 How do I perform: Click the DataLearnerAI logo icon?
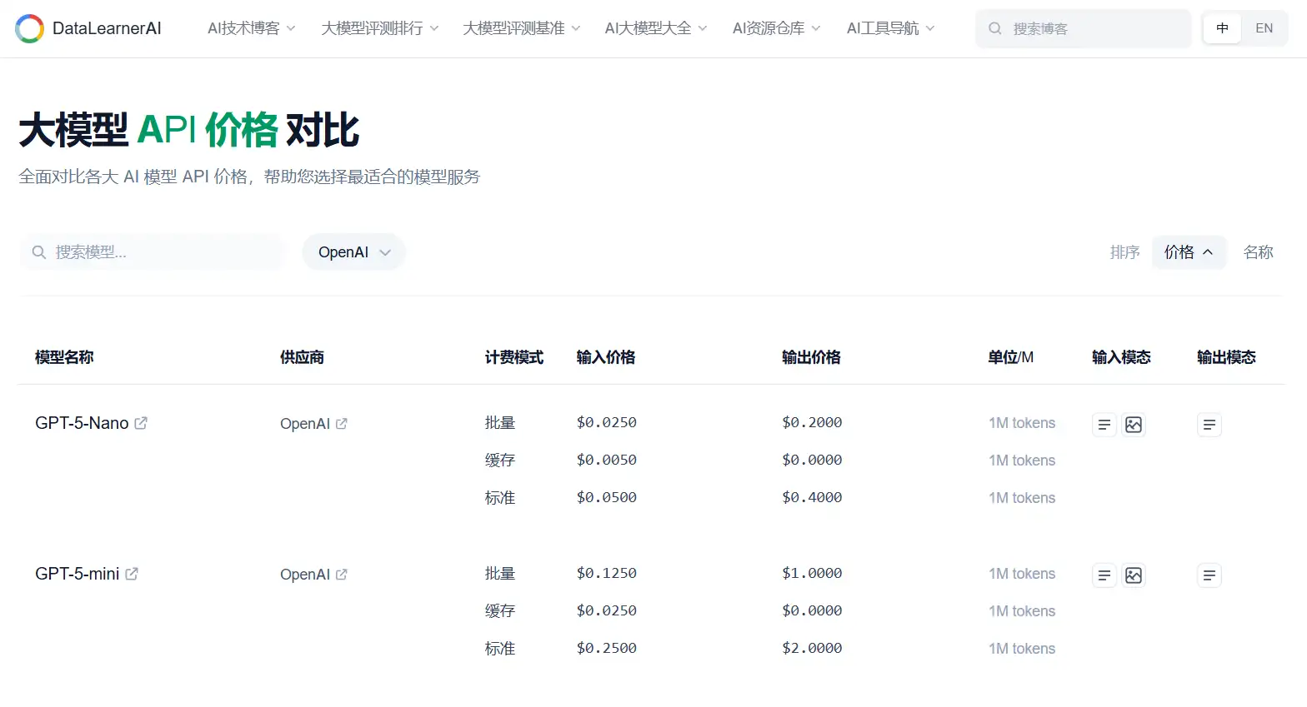[x=29, y=28]
